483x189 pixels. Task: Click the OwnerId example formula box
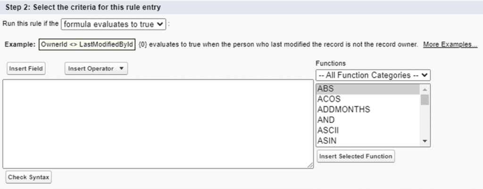coord(87,45)
